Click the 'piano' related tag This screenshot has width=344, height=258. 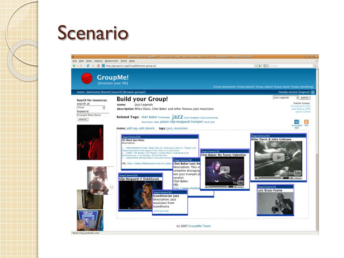pyautogui.click(x=164, y=122)
